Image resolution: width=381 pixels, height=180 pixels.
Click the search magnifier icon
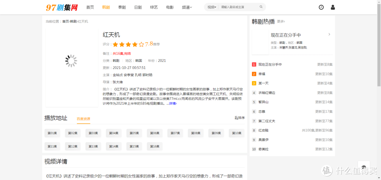[x=261, y=7]
